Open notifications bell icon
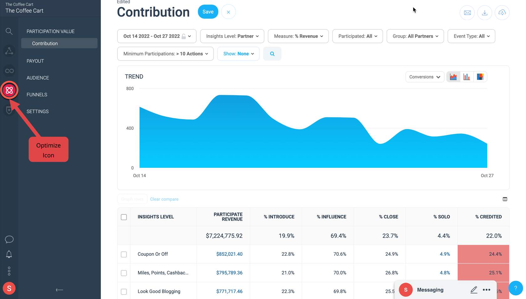Image resolution: width=526 pixels, height=299 pixels. click(9, 254)
